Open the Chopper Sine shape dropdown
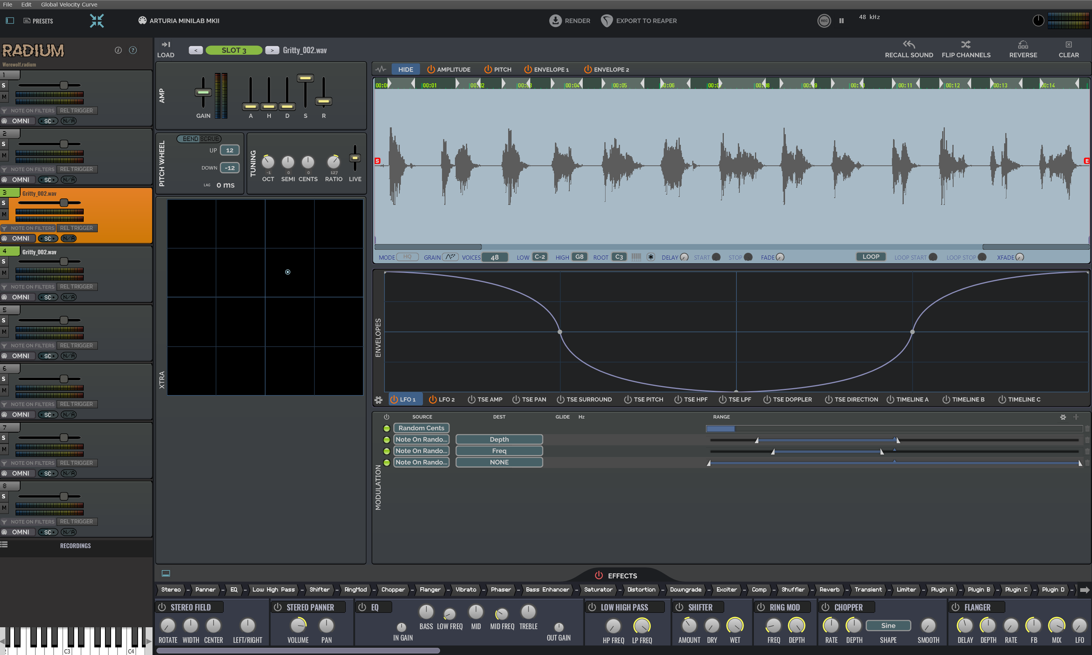 click(887, 625)
